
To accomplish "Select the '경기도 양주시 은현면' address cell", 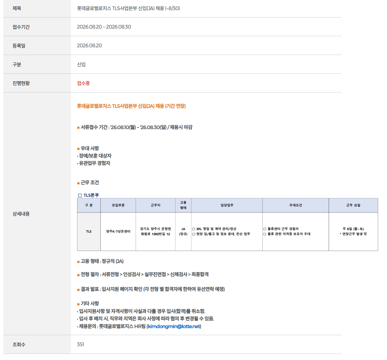I will coord(155,231).
